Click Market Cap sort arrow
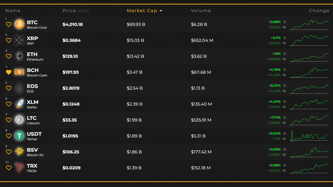This screenshot has height=187, width=333. (161, 11)
